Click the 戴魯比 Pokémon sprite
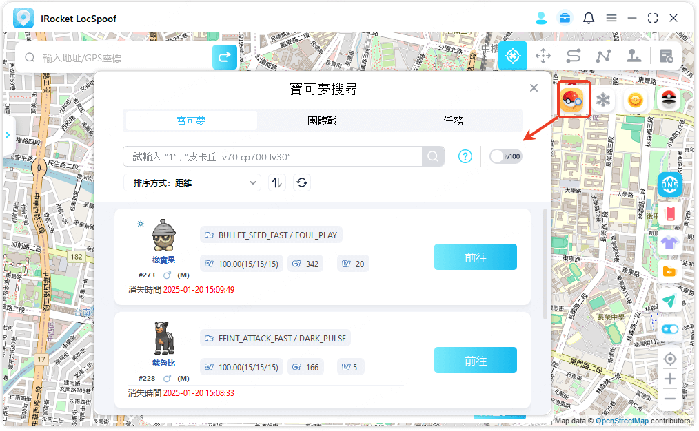The image size is (699, 431). (163, 338)
